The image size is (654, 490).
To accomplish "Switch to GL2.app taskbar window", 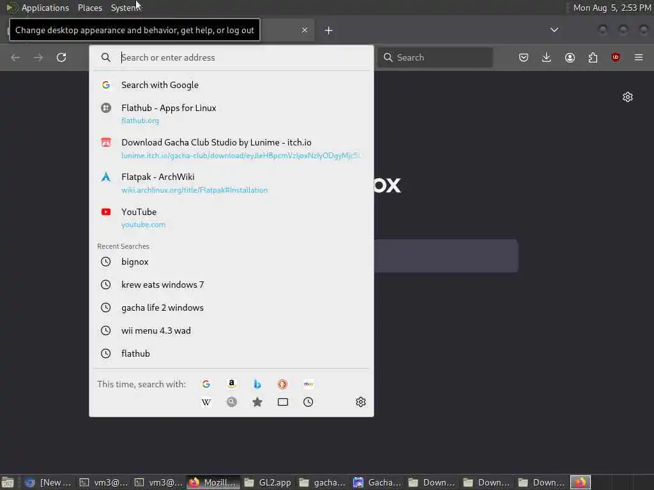I will click(x=268, y=482).
